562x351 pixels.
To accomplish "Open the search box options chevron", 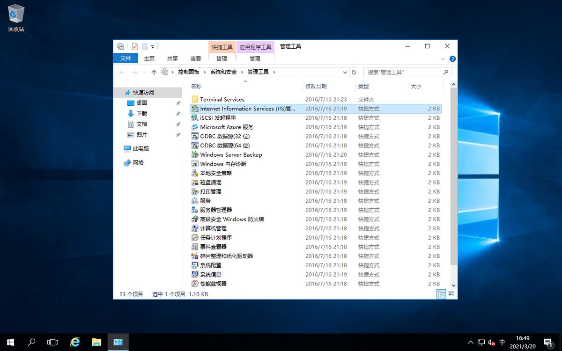I will [443, 58].
